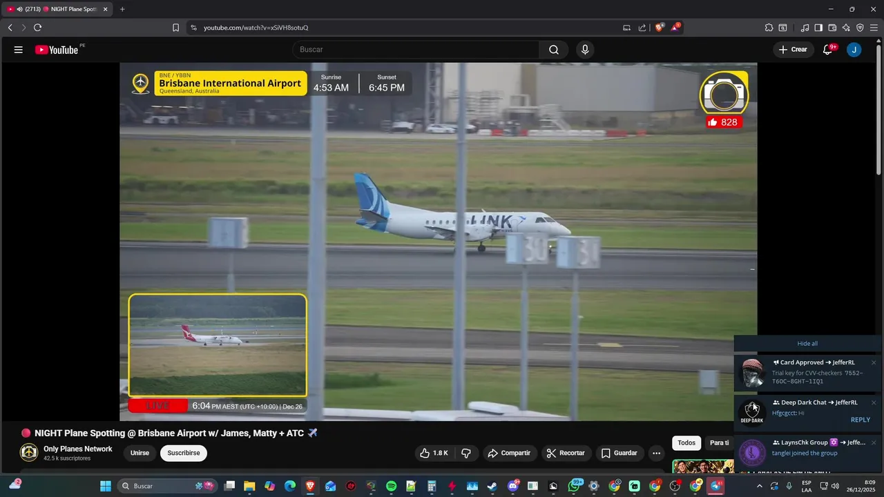Screen dimensions: 884x497
Task: Open File Explorer from taskbar
Action: tap(249, 486)
